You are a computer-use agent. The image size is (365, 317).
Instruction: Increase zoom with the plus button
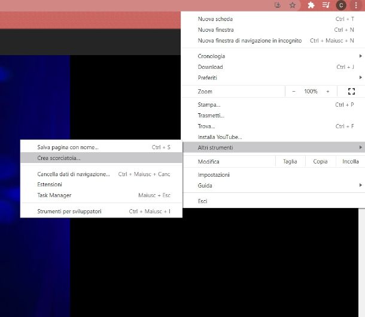(328, 91)
